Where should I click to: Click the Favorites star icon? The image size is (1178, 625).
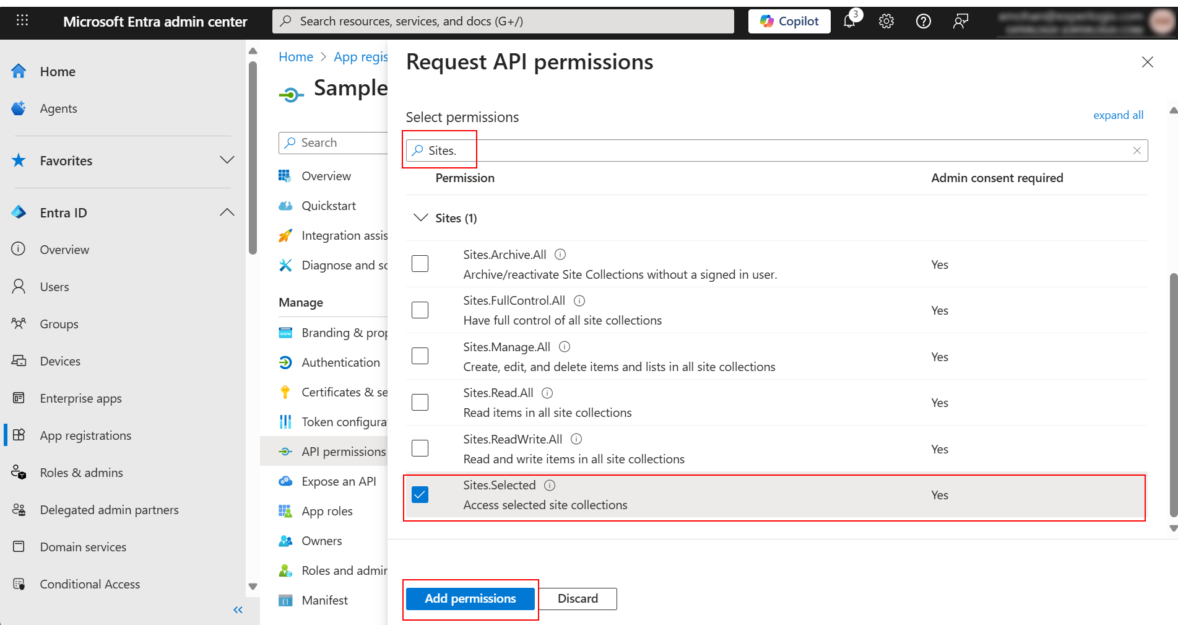19,160
